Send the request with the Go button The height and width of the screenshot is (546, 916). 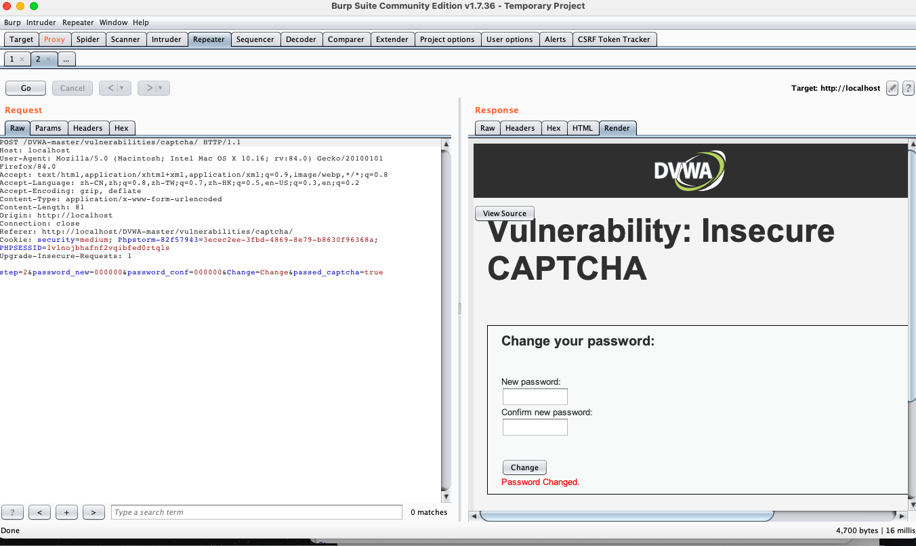click(26, 88)
